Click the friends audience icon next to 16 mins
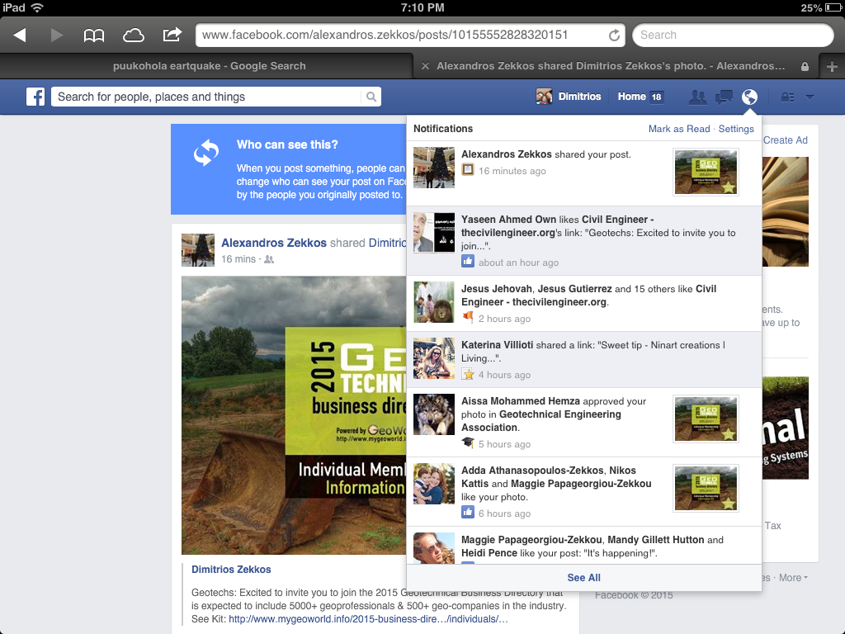 click(269, 259)
